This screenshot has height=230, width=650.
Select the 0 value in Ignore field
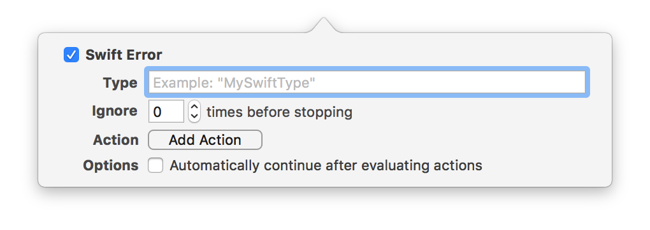coord(157,112)
